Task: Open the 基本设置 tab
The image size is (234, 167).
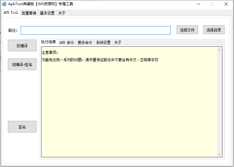Action: pos(47,13)
